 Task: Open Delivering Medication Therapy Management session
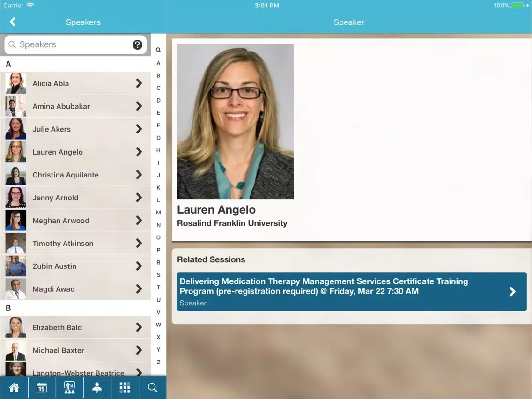[x=352, y=291]
